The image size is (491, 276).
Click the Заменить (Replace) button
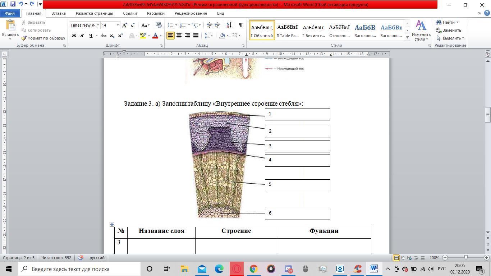click(449, 30)
